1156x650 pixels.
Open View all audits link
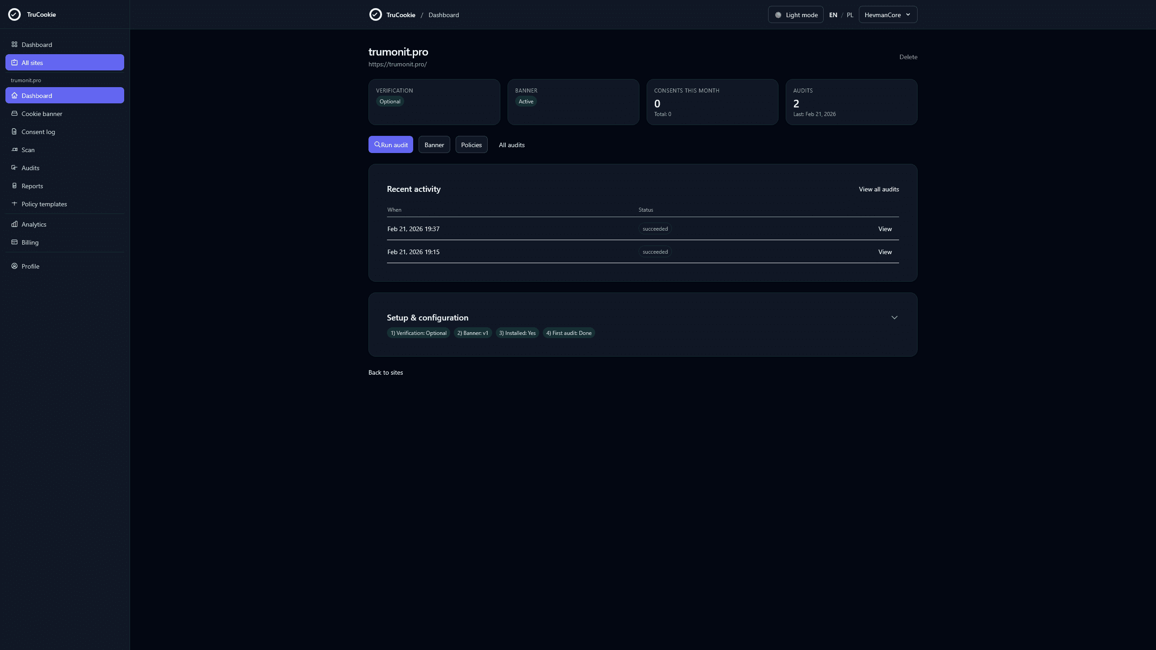click(878, 189)
